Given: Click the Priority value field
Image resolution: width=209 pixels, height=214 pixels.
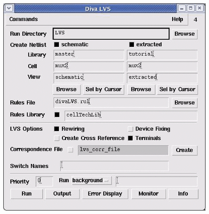Looking at the screenshot, I should point(44,181).
